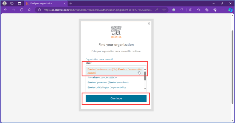Screen dimensions: 235x123
Task: Click the suggestion list scrollbar thumb
Action: [x=145, y=76]
